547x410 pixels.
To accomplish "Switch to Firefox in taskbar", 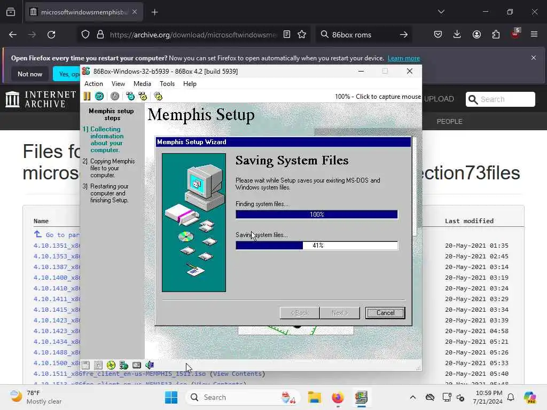I will [x=338, y=397].
